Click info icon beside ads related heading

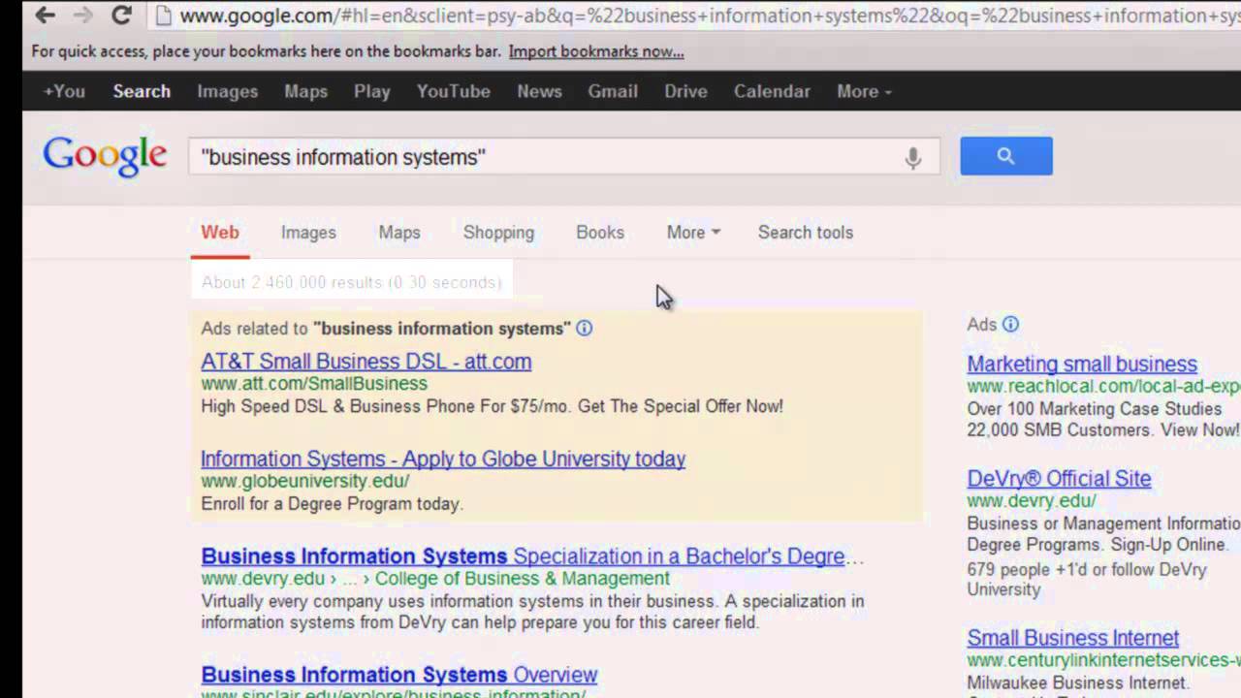click(584, 328)
